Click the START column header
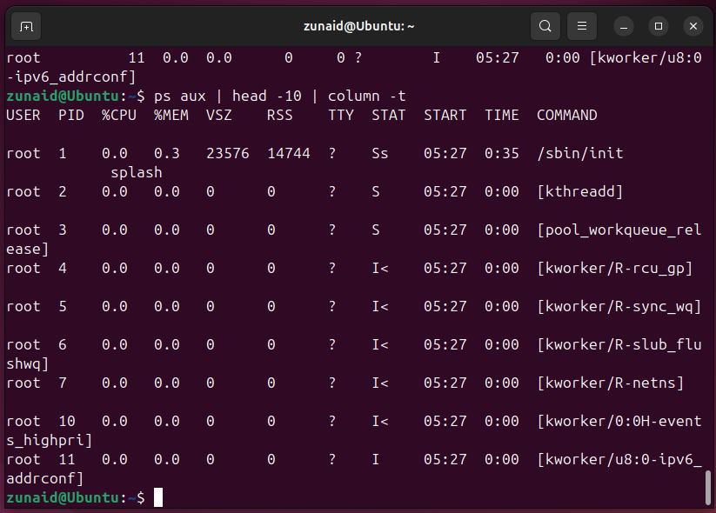Screen dimensions: 716x513 coord(445,115)
